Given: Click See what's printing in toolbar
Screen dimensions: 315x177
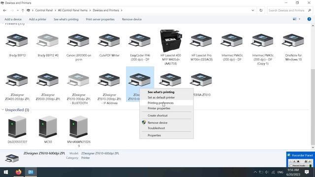Looking at the screenshot, I should pos(66,19).
